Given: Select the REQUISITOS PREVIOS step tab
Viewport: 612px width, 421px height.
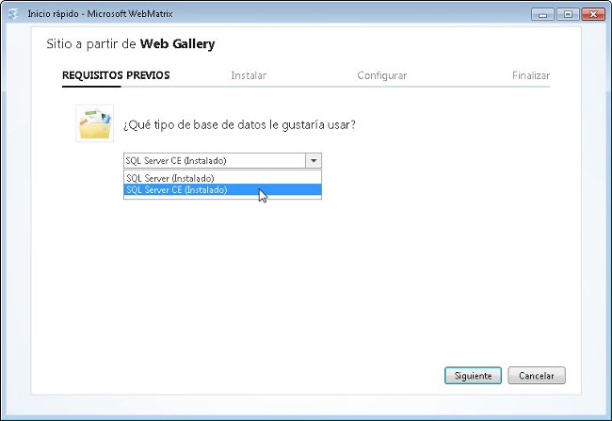Looking at the screenshot, I should 116,75.
